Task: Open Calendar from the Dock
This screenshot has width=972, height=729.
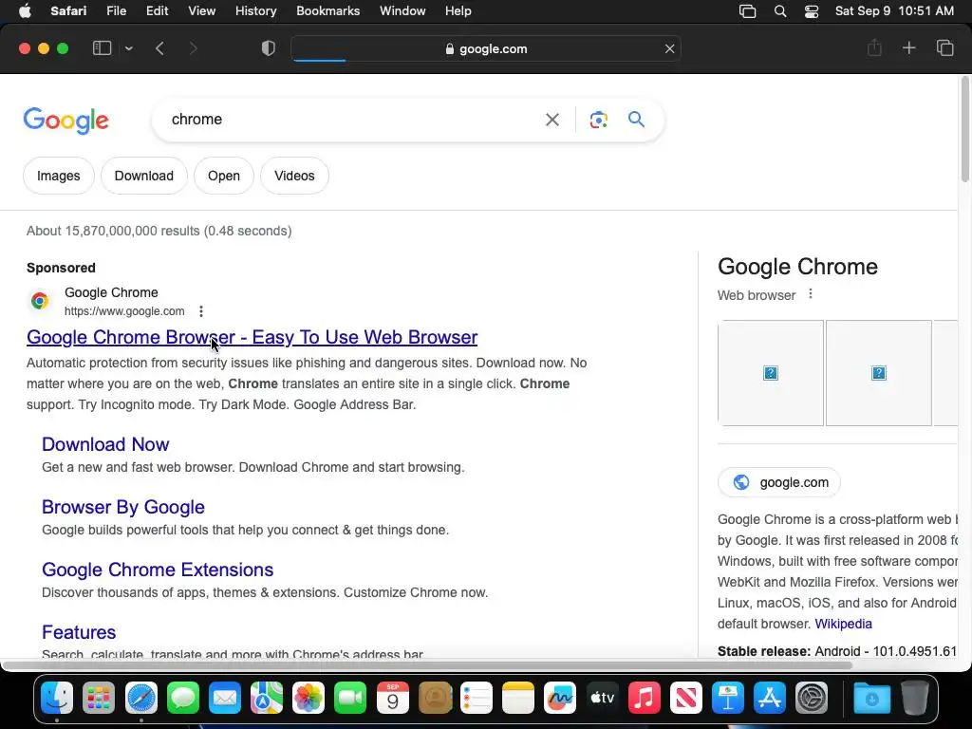Action: pos(392,698)
